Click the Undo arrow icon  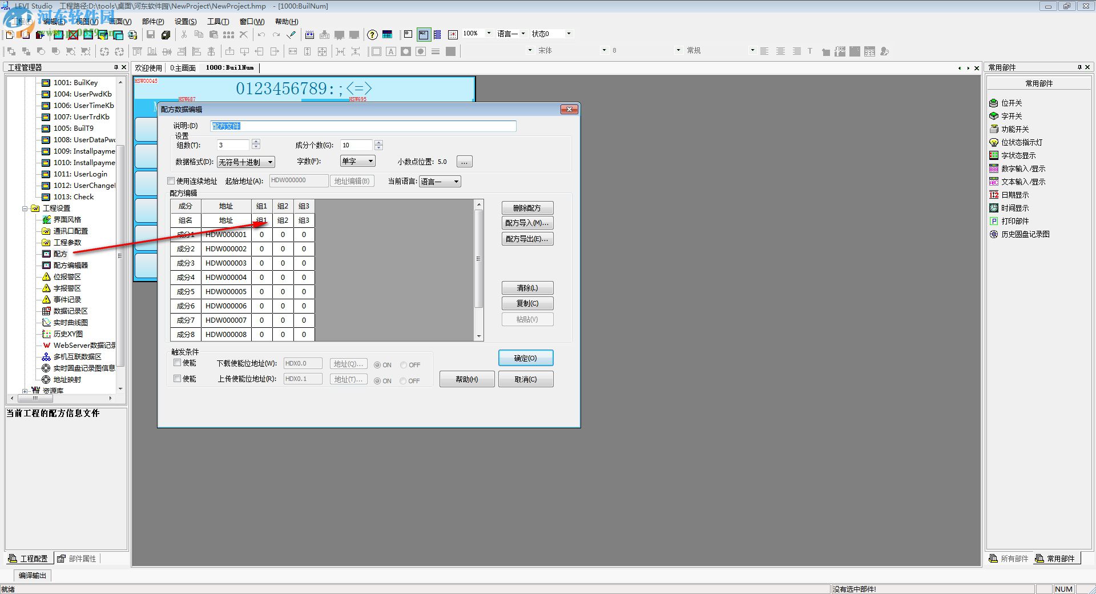[261, 34]
